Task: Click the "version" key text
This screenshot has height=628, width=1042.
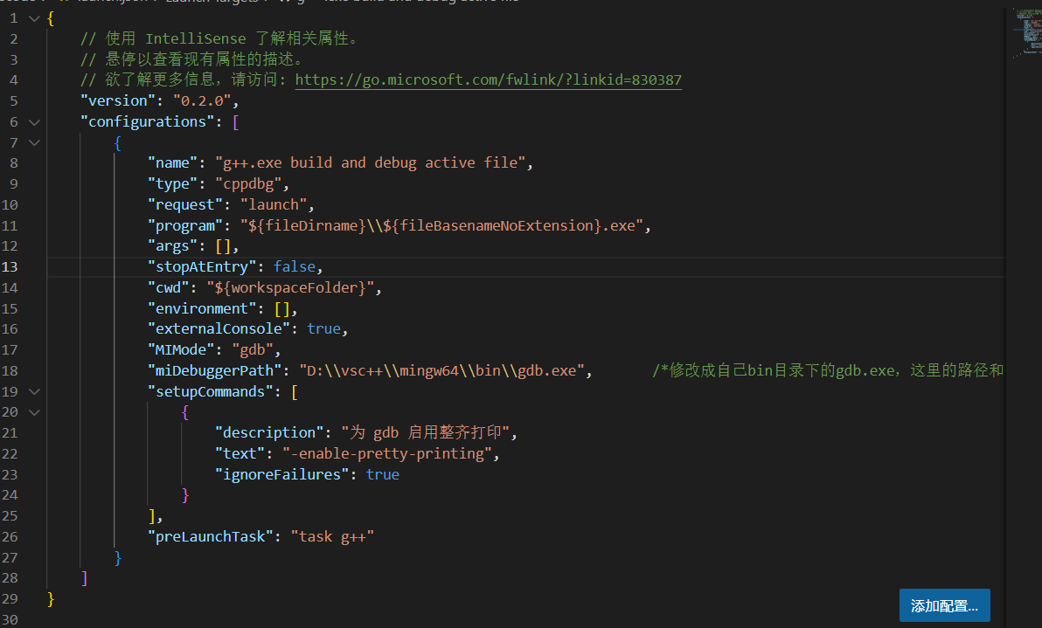Action: point(118,101)
